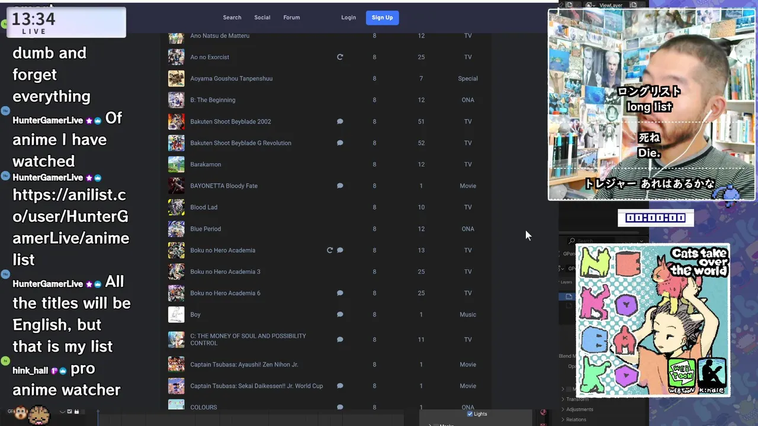Click episode count '10' for Blood Lad

pyautogui.click(x=421, y=207)
